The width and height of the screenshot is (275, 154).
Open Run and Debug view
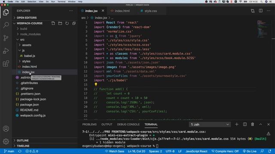click(6, 50)
